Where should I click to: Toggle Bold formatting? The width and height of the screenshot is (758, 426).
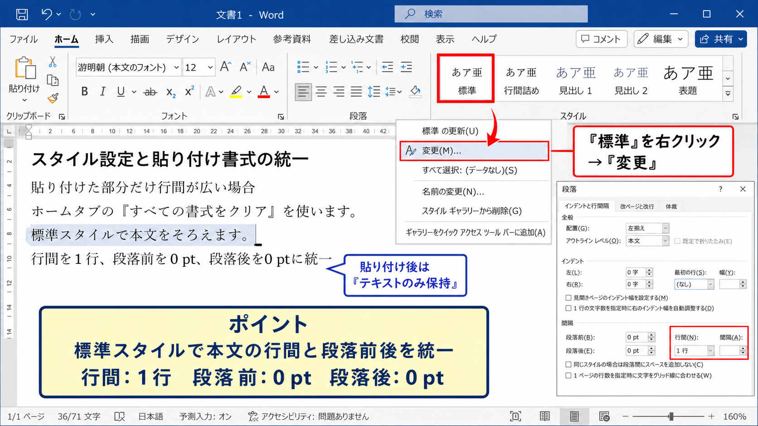click(x=84, y=92)
